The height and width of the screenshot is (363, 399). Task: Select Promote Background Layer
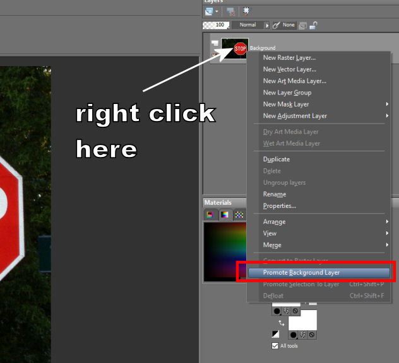point(319,273)
